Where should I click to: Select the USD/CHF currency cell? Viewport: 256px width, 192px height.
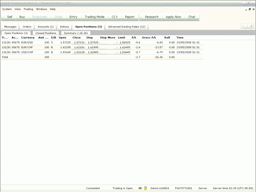point(27,52)
